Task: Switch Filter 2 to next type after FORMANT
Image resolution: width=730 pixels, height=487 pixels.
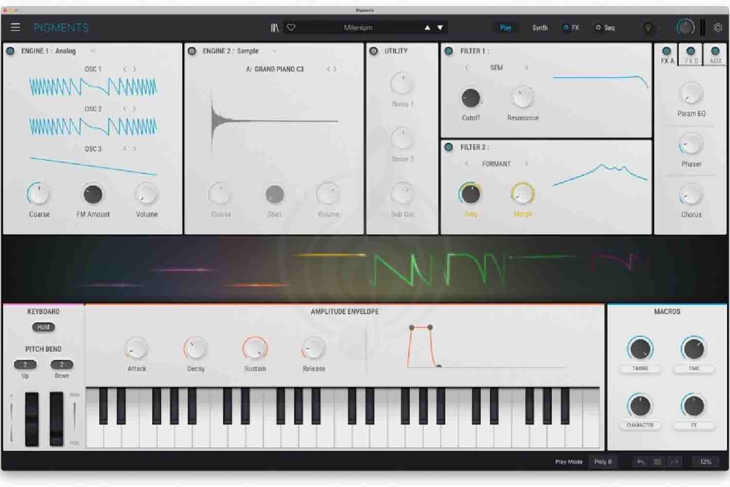Action: [527, 164]
